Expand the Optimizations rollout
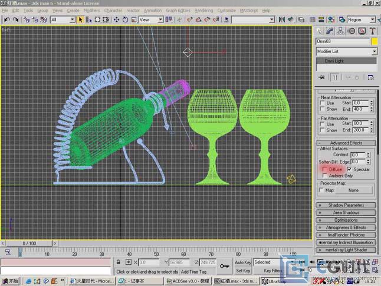 346,220
